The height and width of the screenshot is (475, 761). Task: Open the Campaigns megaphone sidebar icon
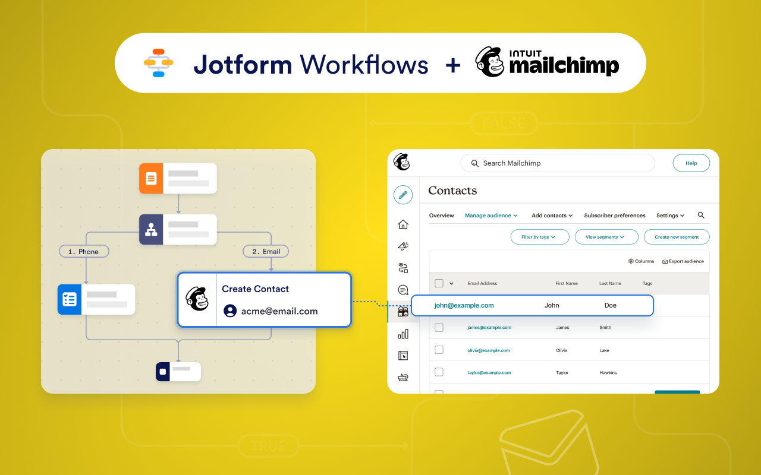[403, 246]
